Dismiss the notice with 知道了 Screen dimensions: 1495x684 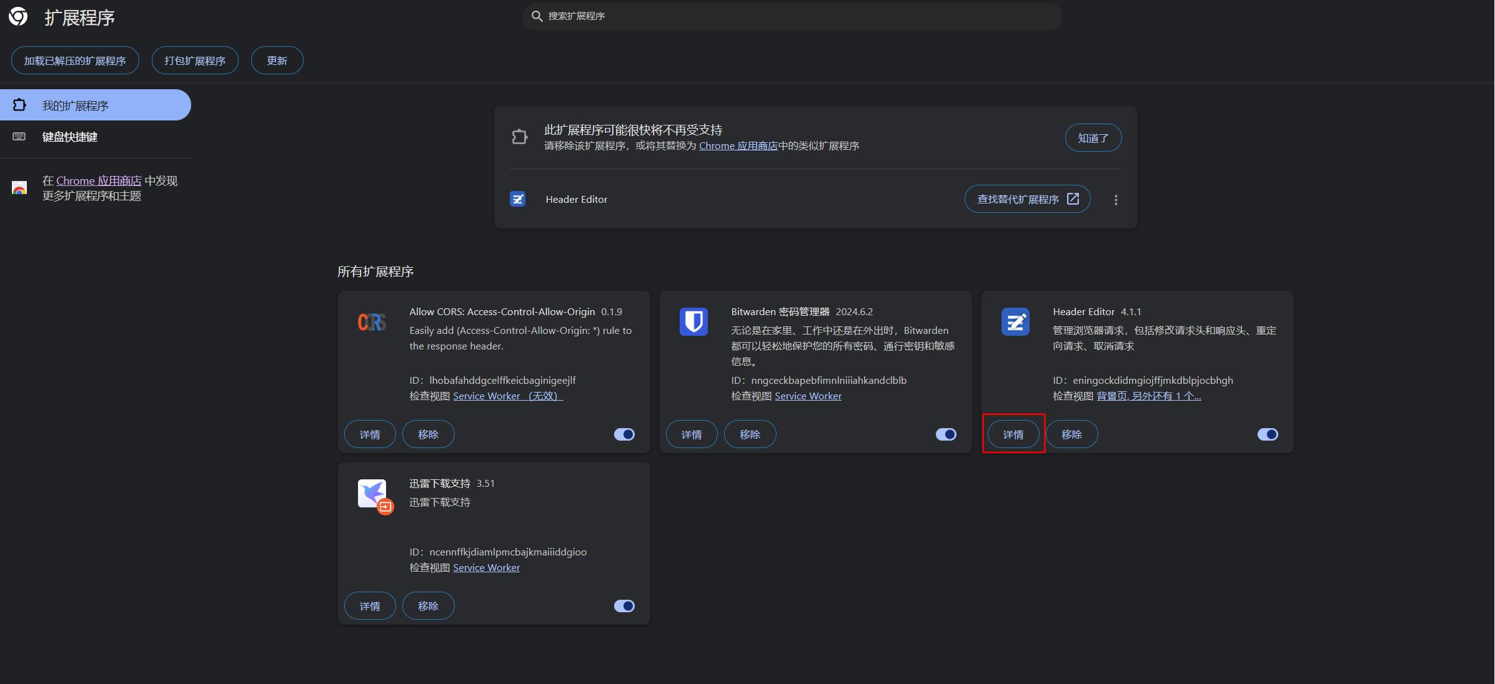tap(1093, 138)
